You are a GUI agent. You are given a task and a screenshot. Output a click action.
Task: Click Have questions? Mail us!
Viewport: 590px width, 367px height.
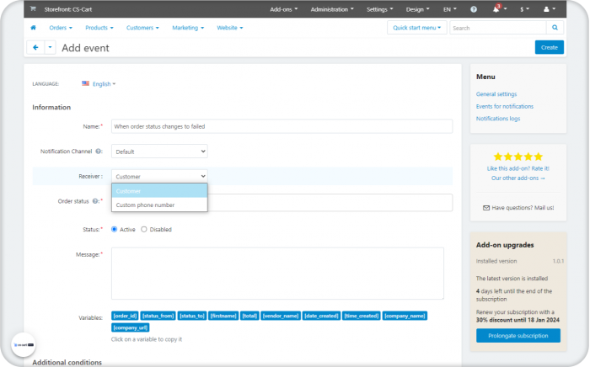click(523, 208)
